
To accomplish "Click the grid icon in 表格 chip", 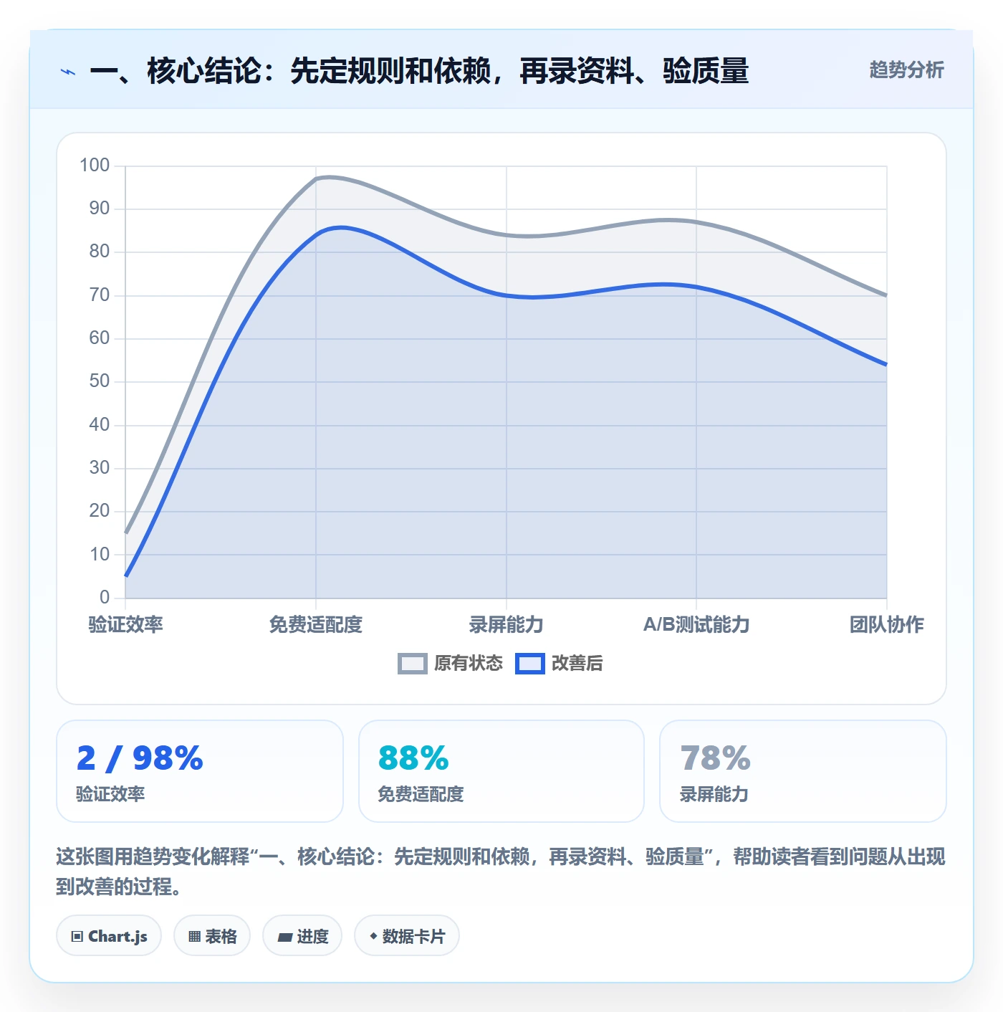I will (194, 936).
